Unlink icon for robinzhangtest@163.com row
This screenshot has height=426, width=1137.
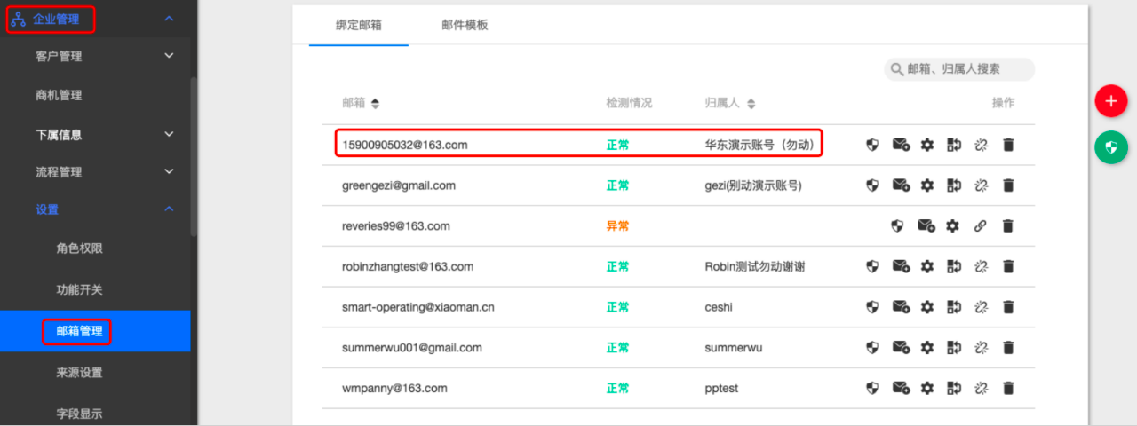(981, 266)
